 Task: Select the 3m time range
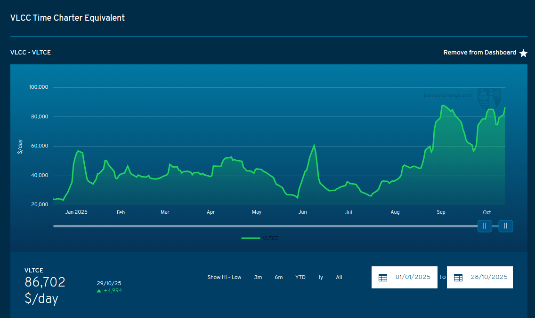(258, 277)
